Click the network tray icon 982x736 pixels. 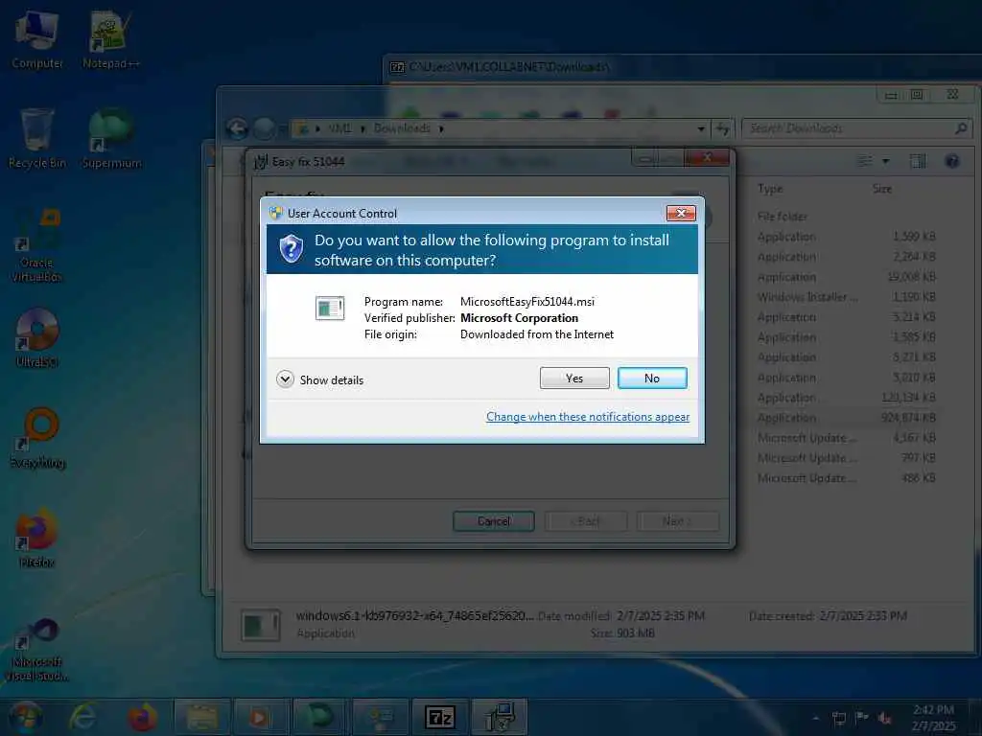pyautogui.click(x=838, y=718)
